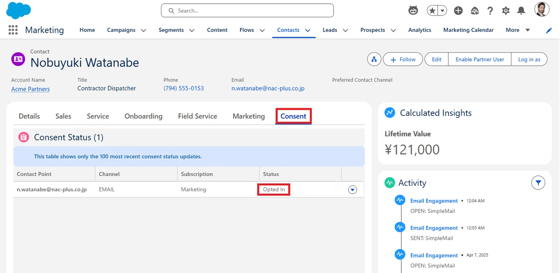Click the Status column header
The image size is (560, 273).
tap(301, 174)
